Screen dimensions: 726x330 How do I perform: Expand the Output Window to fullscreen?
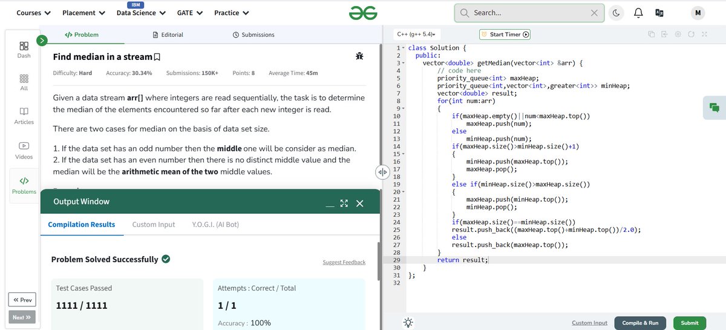click(344, 203)
